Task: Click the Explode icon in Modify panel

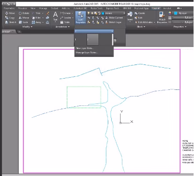Action: (x=48, y=18)
